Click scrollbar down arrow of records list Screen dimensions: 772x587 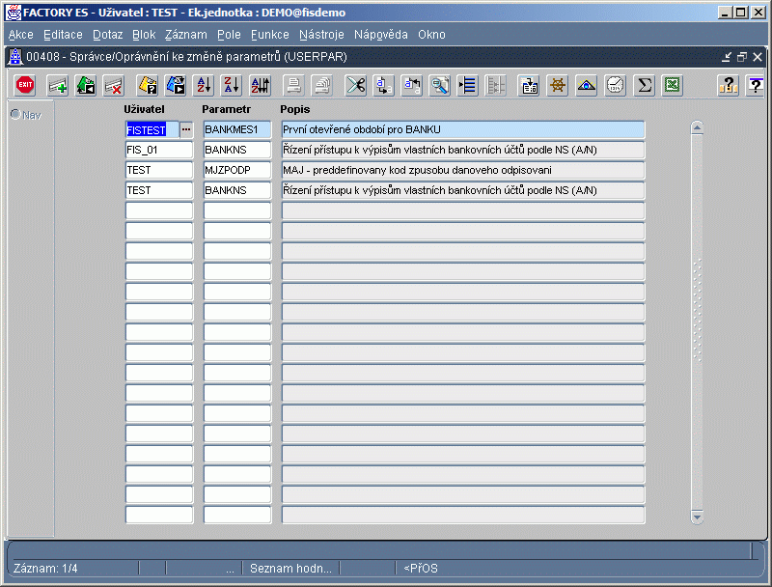pos(697,517)
